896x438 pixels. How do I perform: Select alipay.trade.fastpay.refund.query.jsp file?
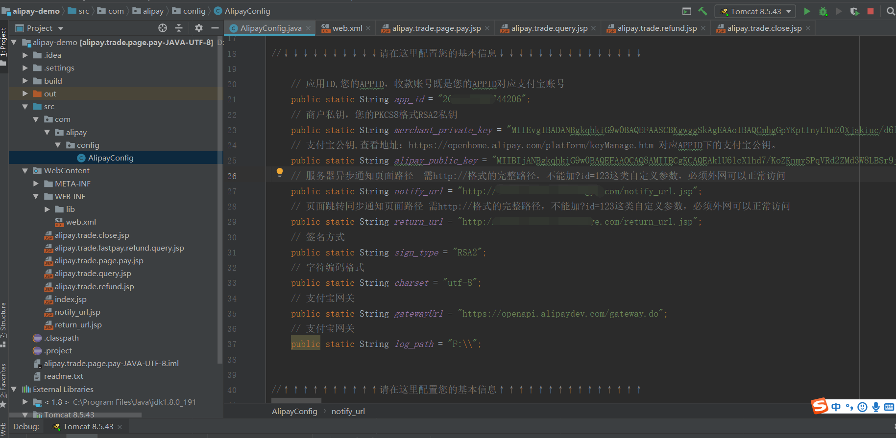tap(119, 248)
